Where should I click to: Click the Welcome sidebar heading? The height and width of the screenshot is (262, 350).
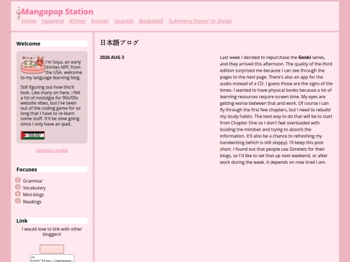52,44
